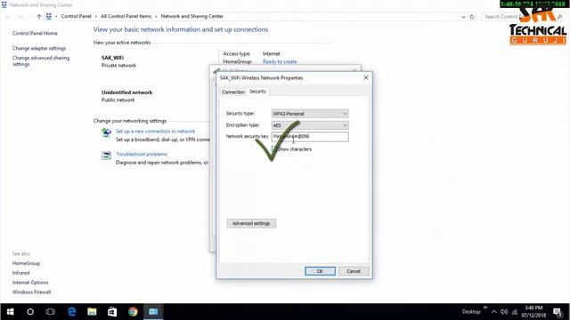The image size is (570, 320).
Task: Click in the Network security key field
Action: point(310,136)
